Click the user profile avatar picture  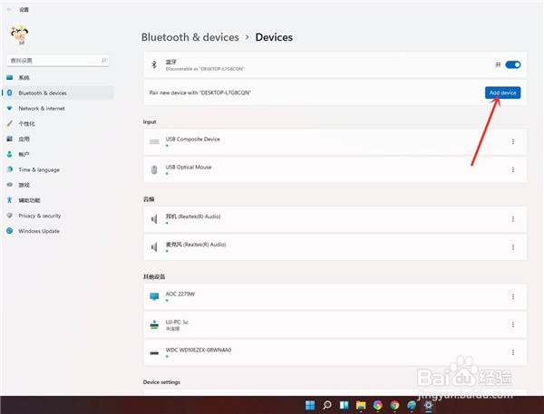click(19, 35)
